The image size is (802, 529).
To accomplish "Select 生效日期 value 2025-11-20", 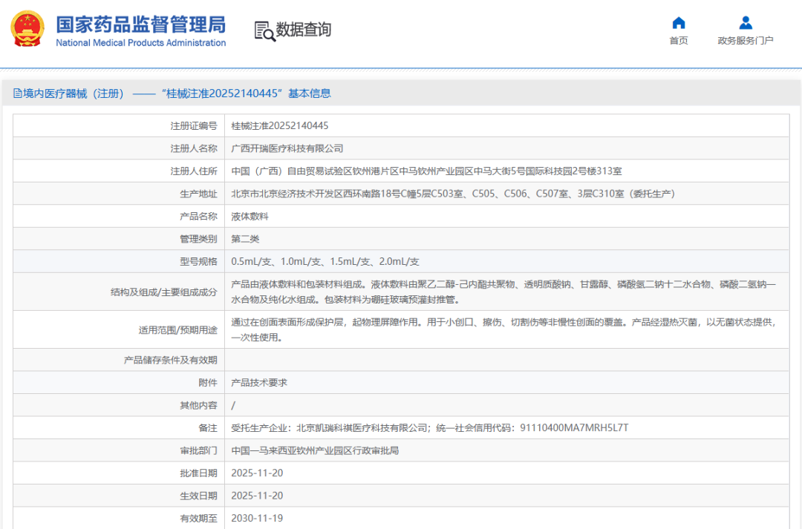I will [x=257, y=496].
